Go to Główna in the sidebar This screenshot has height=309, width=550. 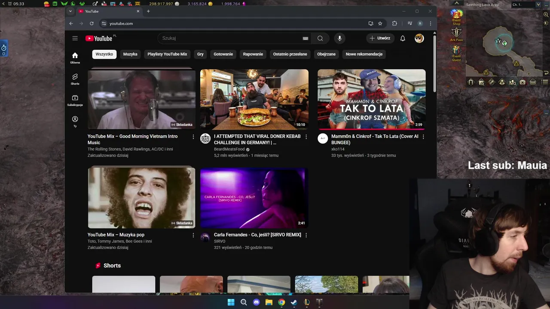point(75,58)
